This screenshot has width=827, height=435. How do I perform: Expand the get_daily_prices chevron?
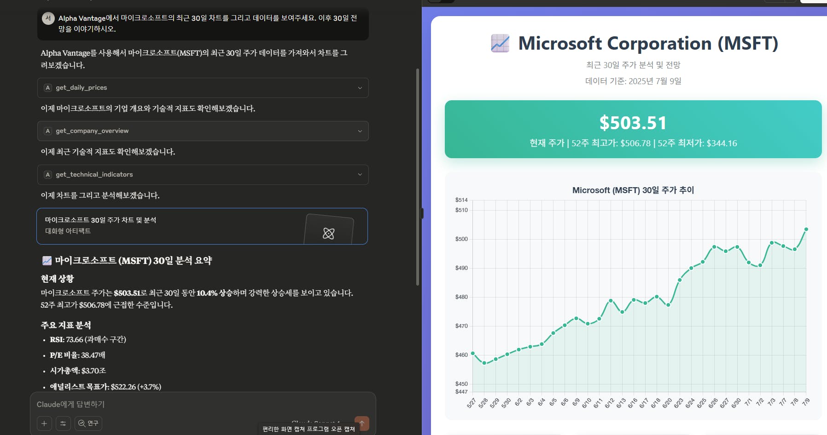click(360, 88)
